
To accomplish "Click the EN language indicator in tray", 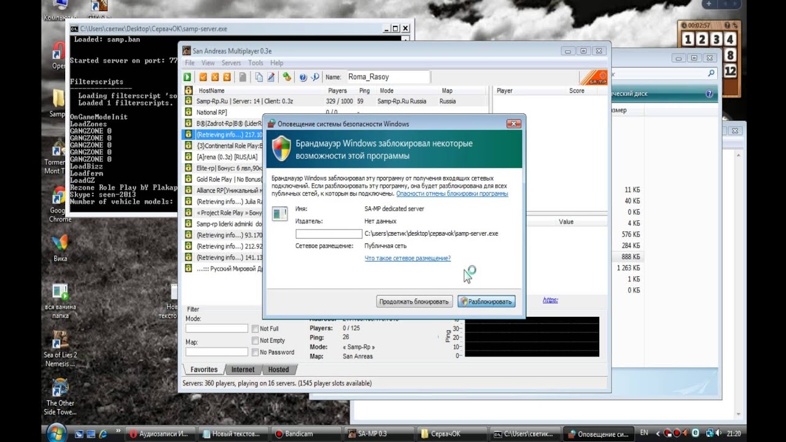I will pyautogui.click(x=644, y=433).
